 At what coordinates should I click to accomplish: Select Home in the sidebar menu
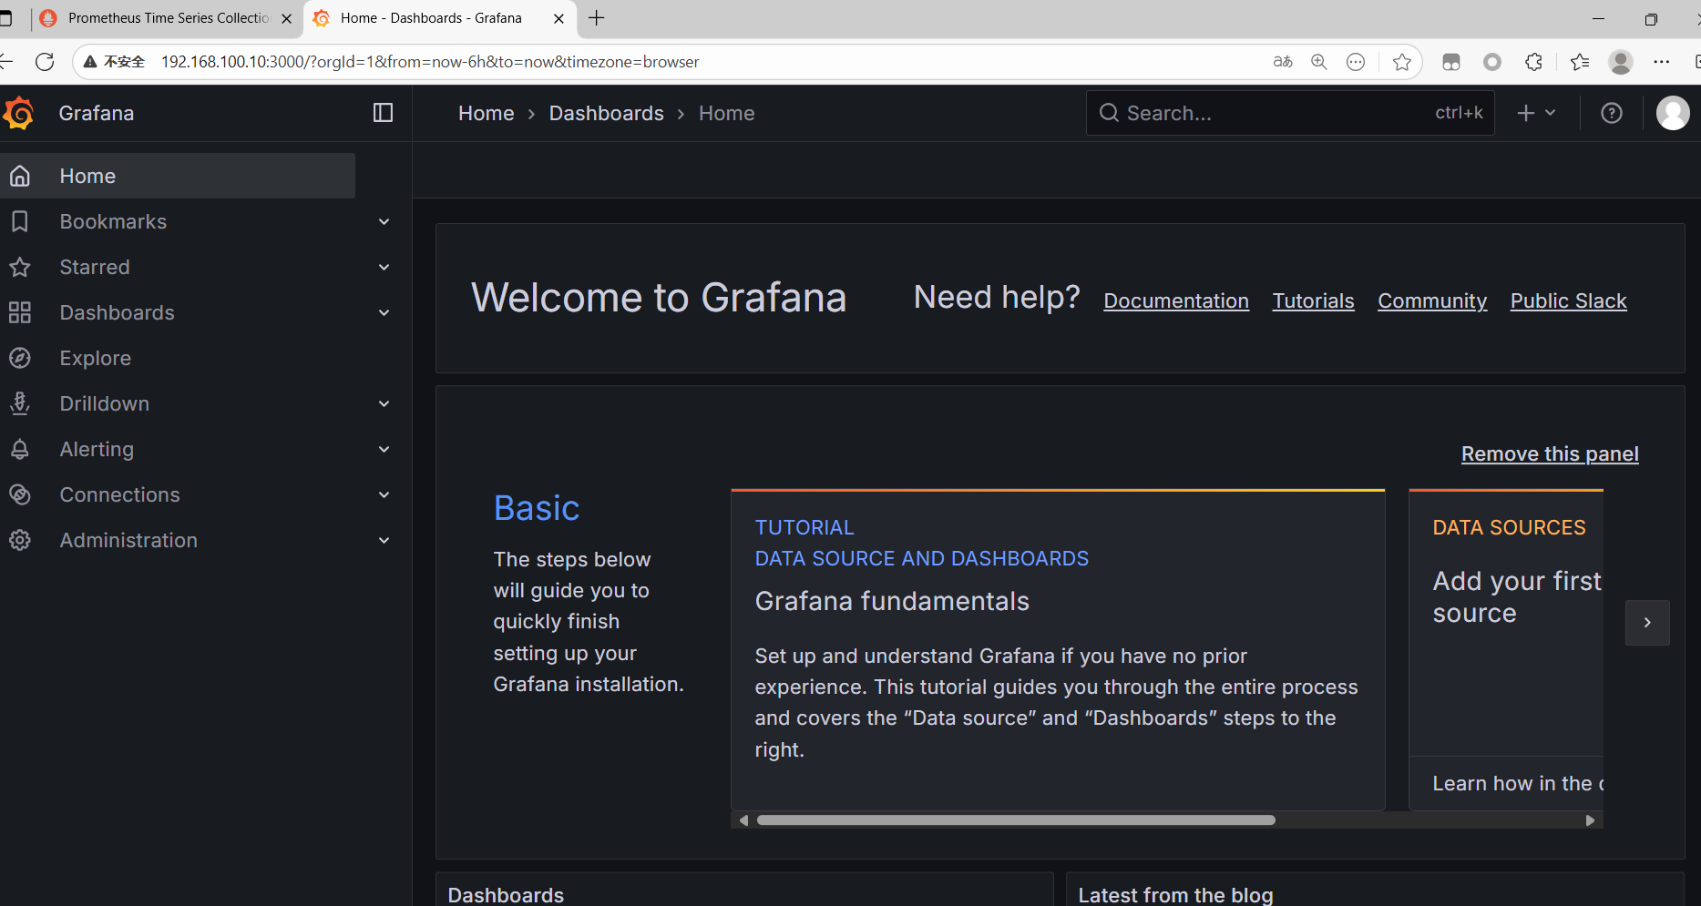coord(178,176)
